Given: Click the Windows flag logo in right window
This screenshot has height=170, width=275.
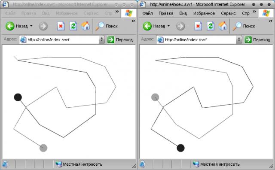Looking at the screenshot, I should click(266, 13).
